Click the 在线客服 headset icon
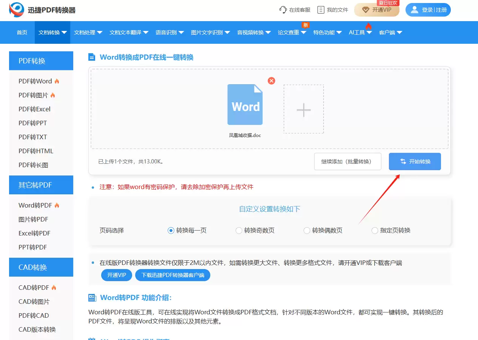 pos(283,9)
